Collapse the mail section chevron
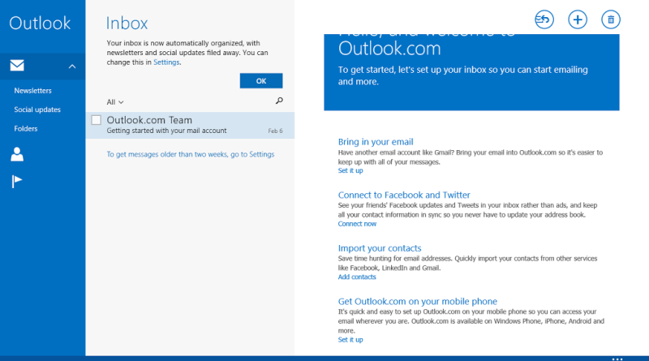The width and height of the screenshot is (649, 361). click(71, 67)
